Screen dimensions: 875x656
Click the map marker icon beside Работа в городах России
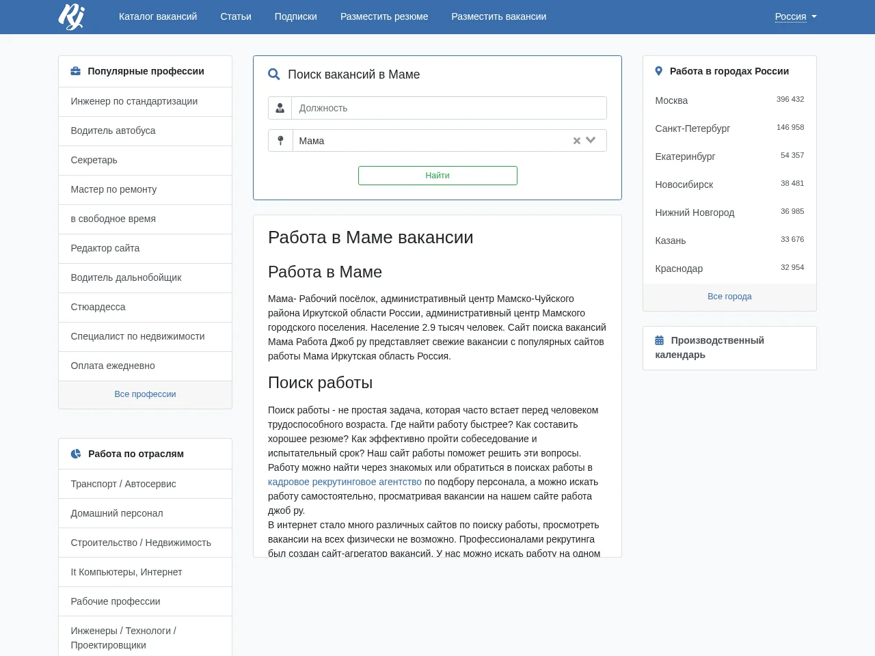point(659,71)
